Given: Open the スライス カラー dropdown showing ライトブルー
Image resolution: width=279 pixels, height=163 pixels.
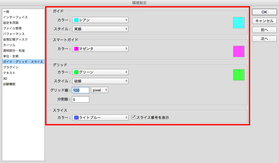Looking at the screenshot, I should pyautogui.click(x=100, y=118).
